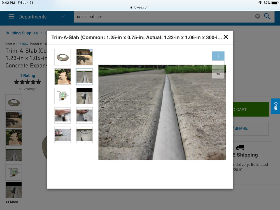This screenshot has width=280, height=210.
Task: Select the house driveway thumbnail in dialog
Action: point(85,57)
